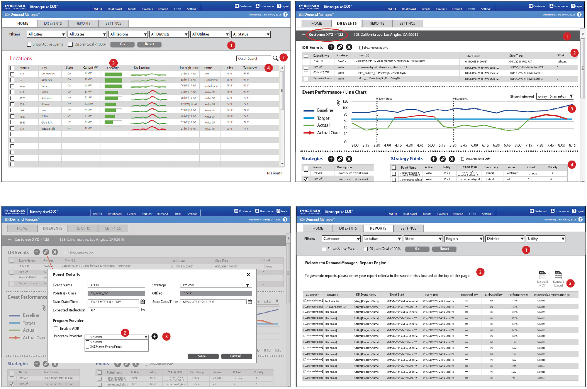This screenshot has width=587, height=389.
Task: Click Save in Event Details dialog
Action: 203,356
